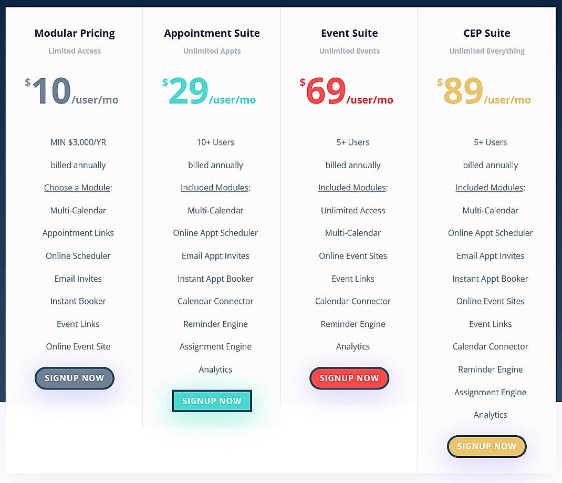Open 'Included Modules' link in Appointment Suite
This screenshot has width=562, height=483.
click(x=214, y=188)
